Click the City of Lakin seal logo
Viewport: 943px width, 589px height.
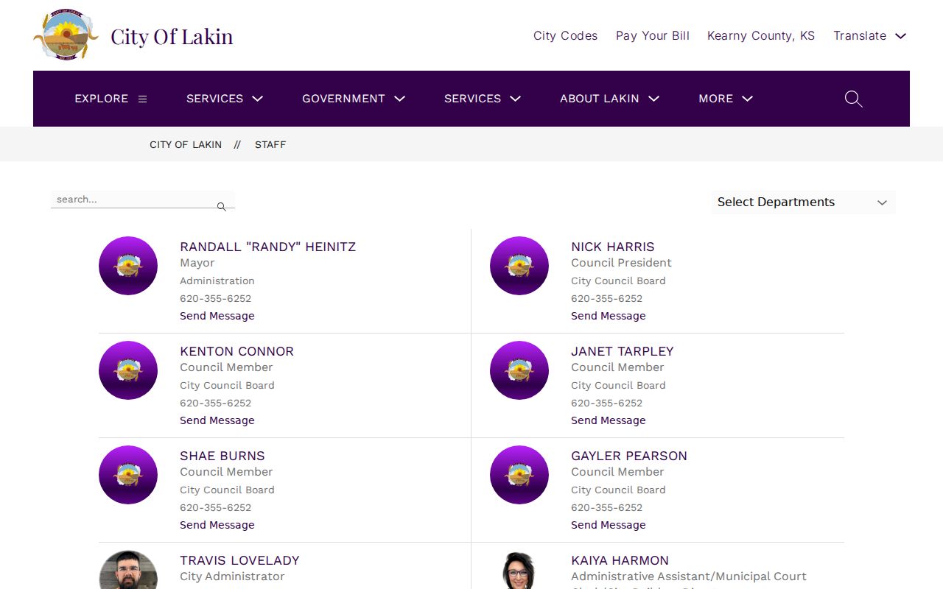(x=66, y=35)
